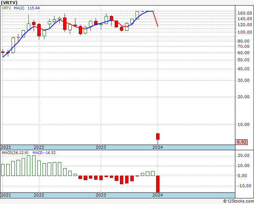Click the MACD-axis 20.00 label
254x204 pixels.
(x=244, y=155)
